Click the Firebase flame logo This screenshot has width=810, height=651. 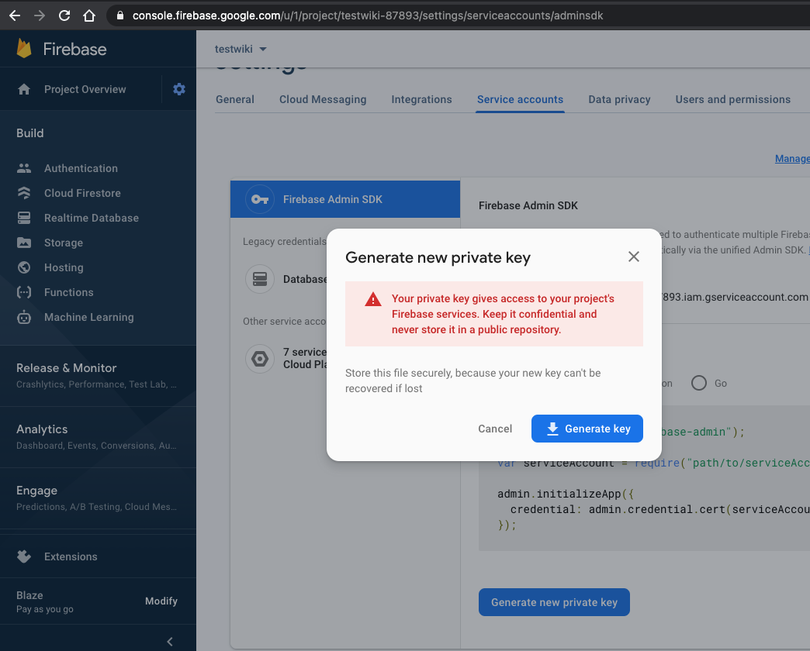pos(24,49)
